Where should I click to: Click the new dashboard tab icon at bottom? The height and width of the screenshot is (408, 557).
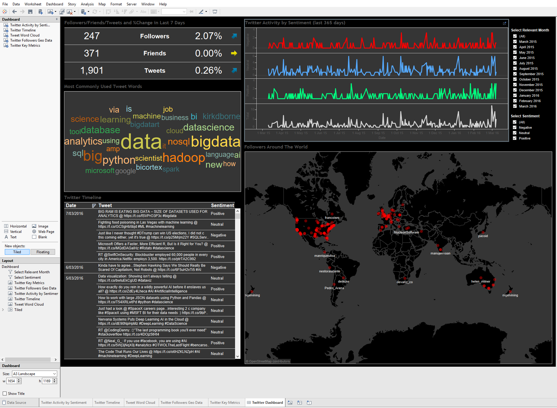pyautogui.click(x=299, y=403)
